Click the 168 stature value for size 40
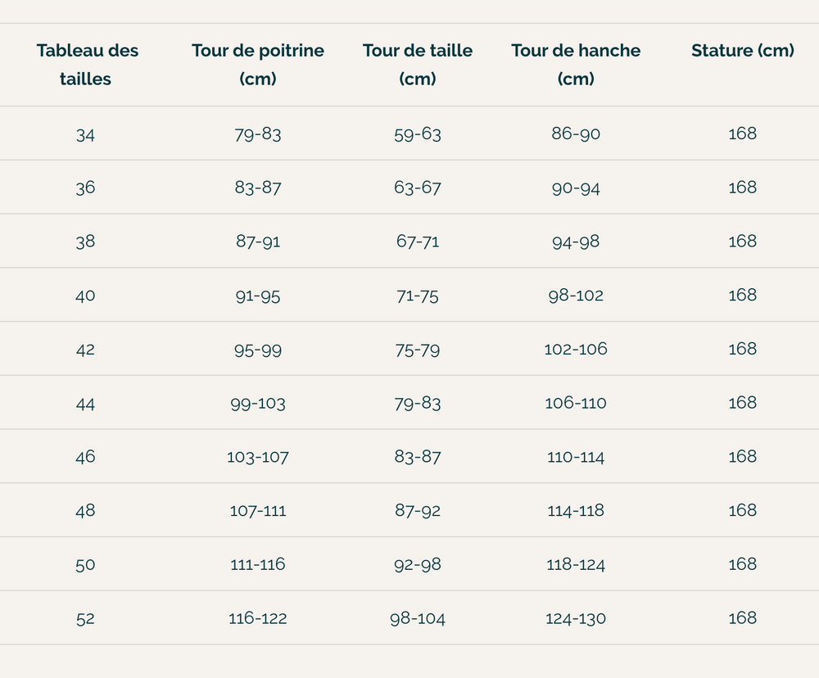 click(x=742, y=295)
